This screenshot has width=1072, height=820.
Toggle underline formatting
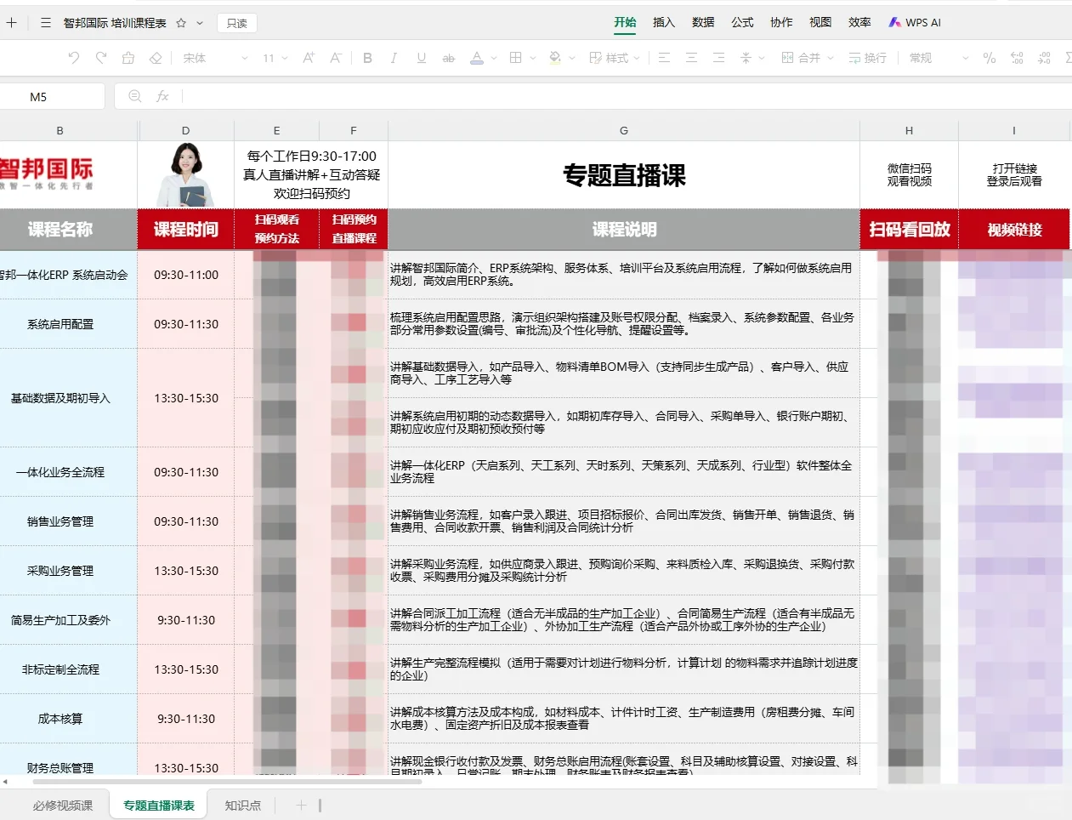tap(420, 58)
